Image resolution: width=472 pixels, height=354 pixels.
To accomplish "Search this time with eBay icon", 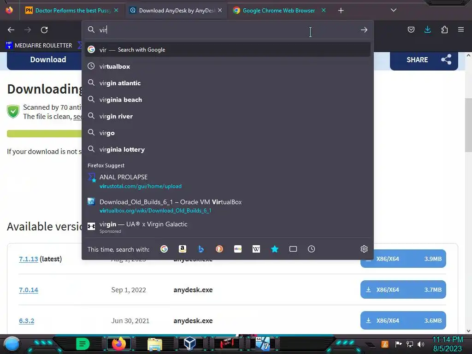I will click(x=238, y=249).
